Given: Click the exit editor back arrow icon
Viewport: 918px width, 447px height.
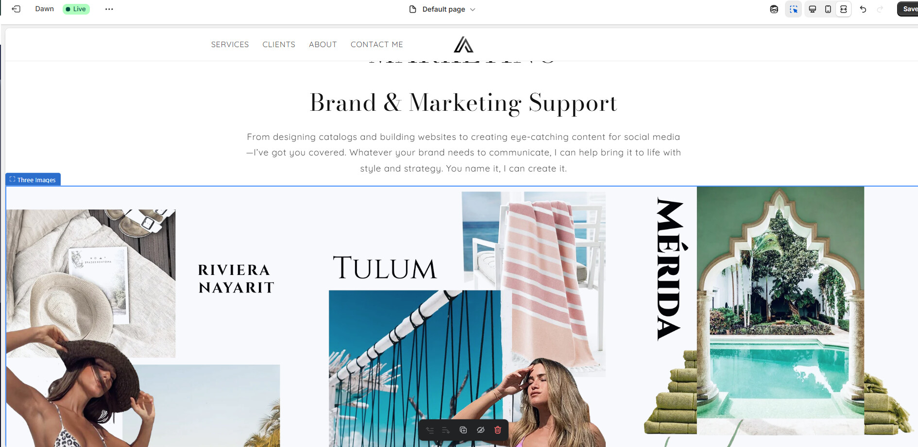Looking at the screenshot, I should [x=16, y=9].
